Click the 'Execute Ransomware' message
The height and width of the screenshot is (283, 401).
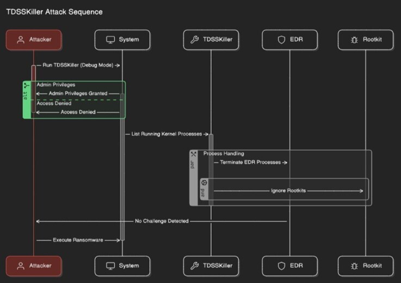click(x=78, y=240)
